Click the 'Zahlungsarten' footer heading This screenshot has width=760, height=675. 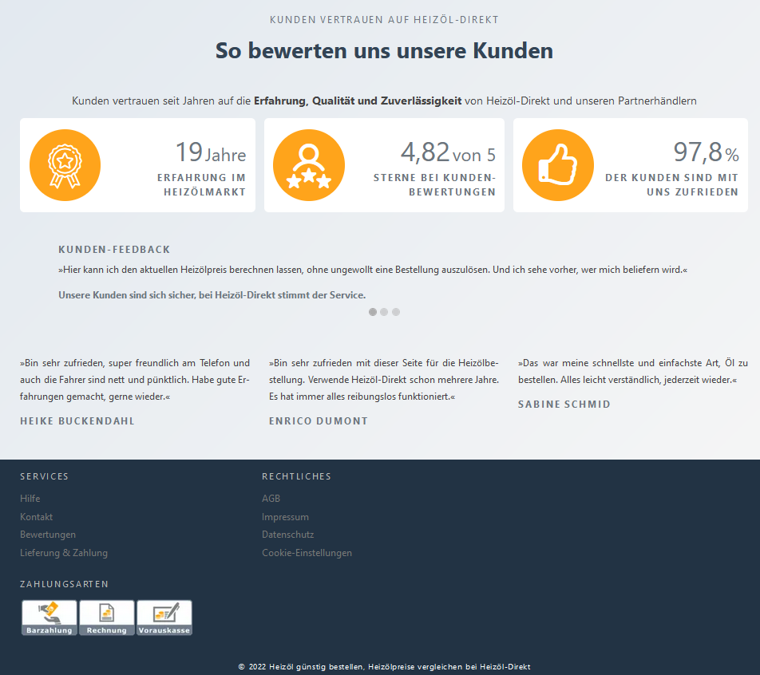(x=64, y=584)
